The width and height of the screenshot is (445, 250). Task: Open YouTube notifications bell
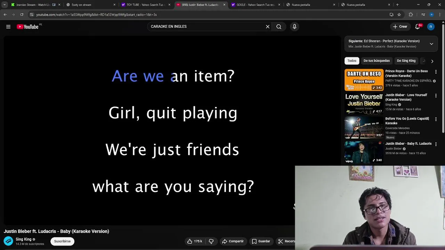click(418, 26)
